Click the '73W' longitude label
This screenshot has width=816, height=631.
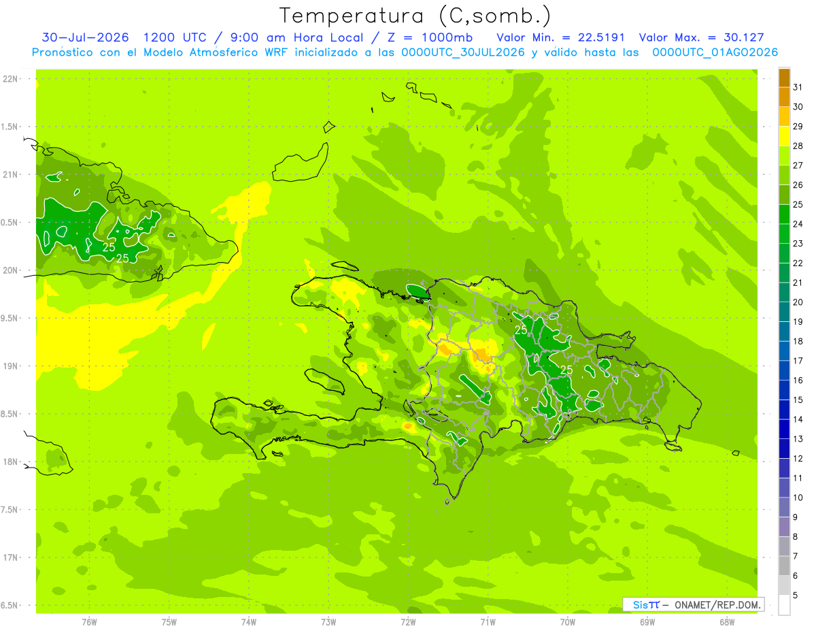328,622
